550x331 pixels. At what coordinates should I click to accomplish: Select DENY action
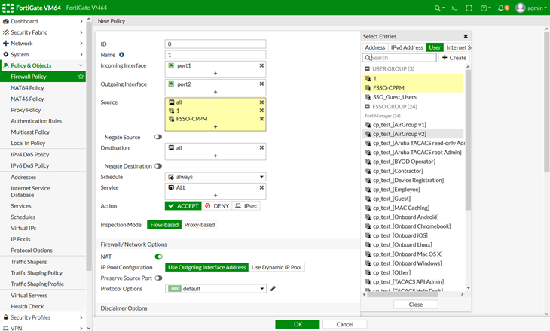[217, 206]
